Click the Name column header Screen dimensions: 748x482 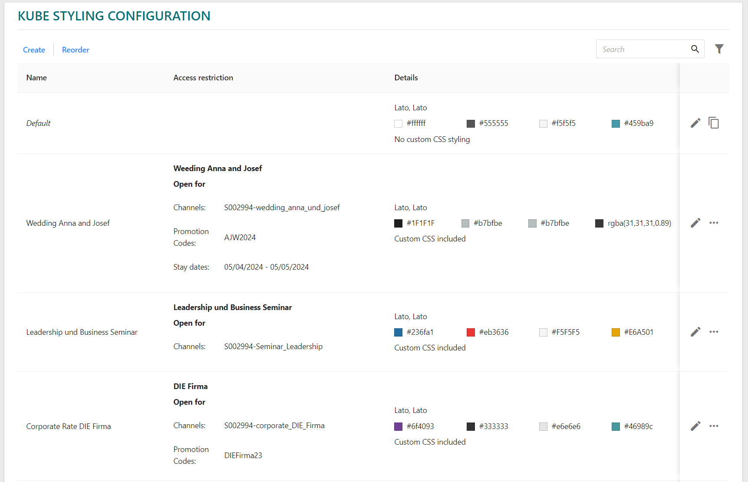tap(36, 78)
